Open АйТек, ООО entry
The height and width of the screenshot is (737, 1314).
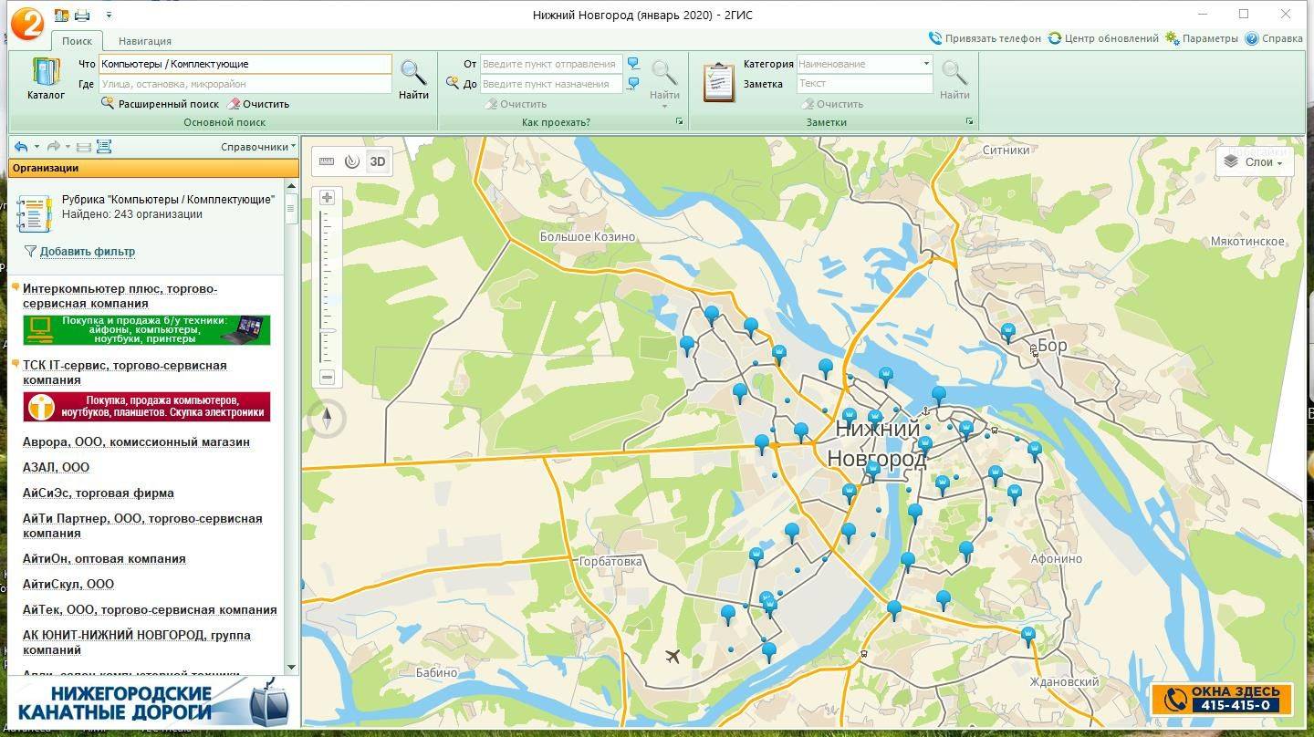(x=150, y=610)
